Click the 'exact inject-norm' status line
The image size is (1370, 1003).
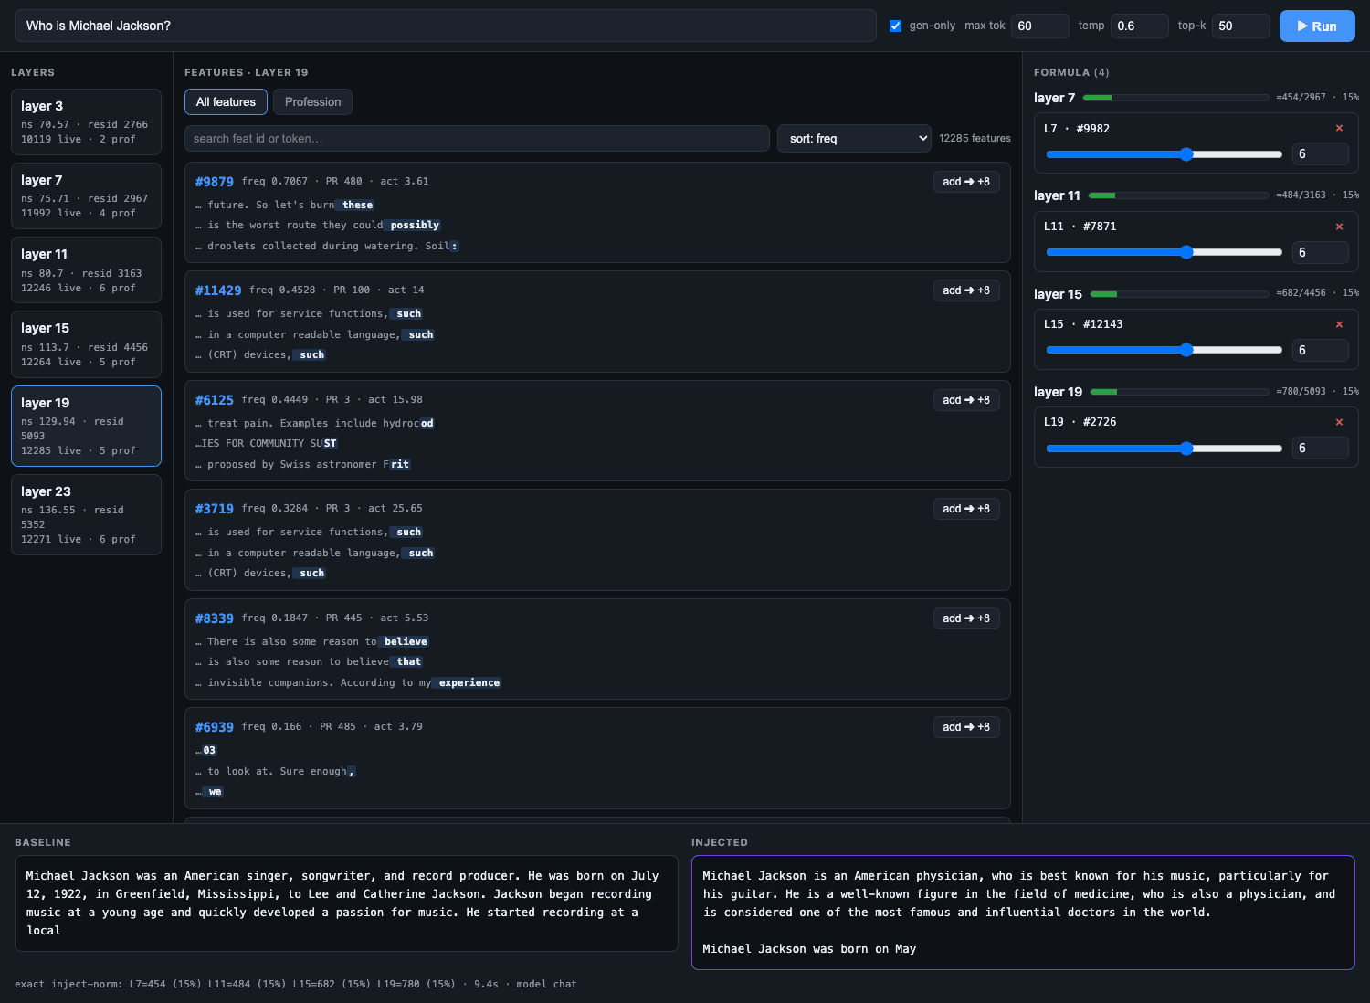click(x=296, y=985)
